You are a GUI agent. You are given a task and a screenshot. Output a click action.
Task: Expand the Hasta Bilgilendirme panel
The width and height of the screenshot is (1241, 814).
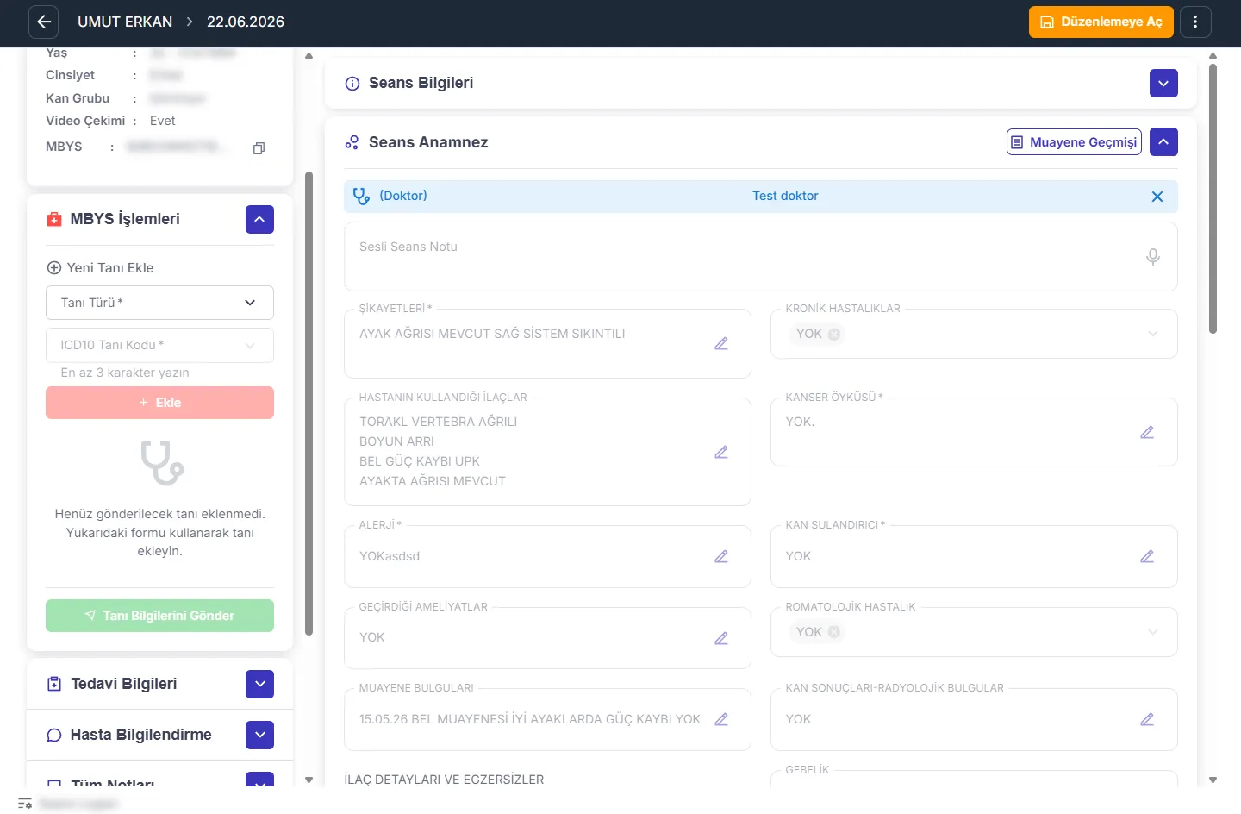[x=259, y=735]
